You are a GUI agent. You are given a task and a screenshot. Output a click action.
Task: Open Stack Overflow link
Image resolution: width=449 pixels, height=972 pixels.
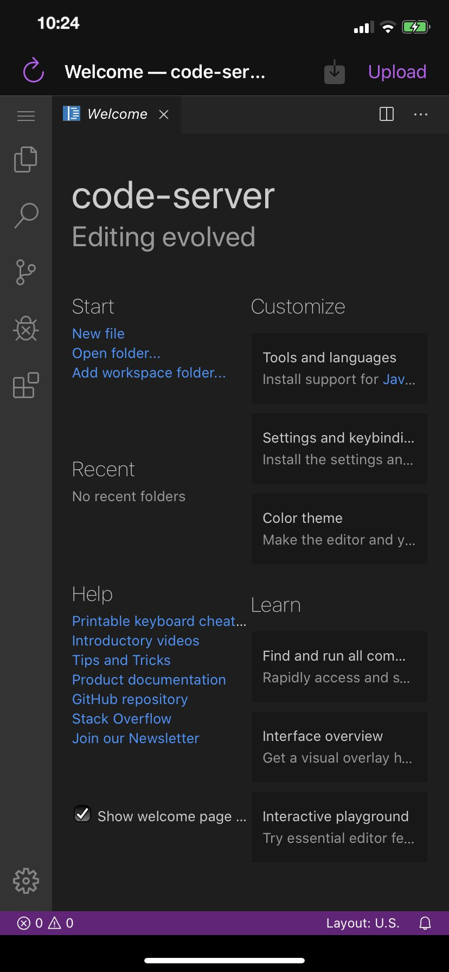point(121,719)
